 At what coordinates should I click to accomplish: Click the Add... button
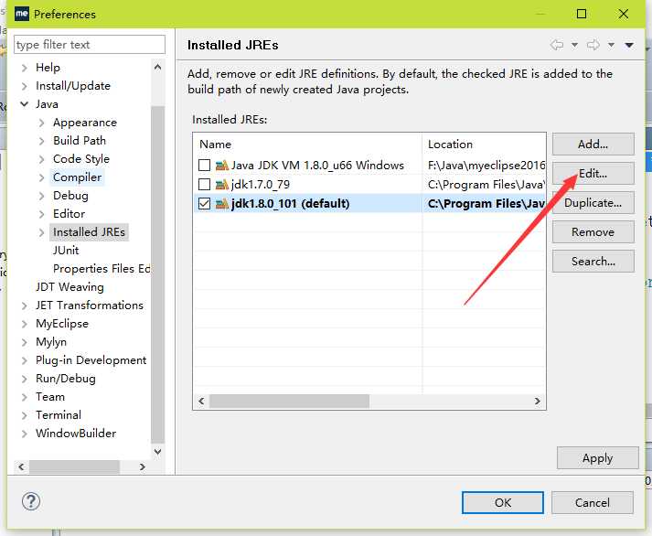593,145
